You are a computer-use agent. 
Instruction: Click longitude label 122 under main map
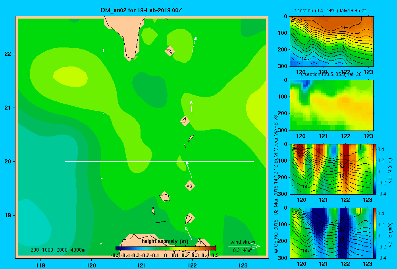tap(192, 265)
